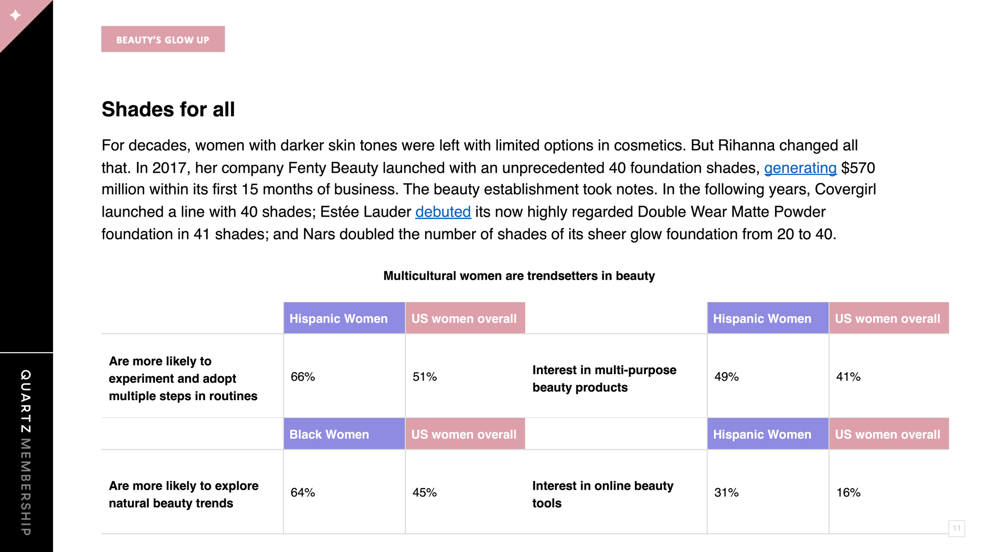Click the star icon in corner
Screen dimensions: 981x552
click(15, 15)
